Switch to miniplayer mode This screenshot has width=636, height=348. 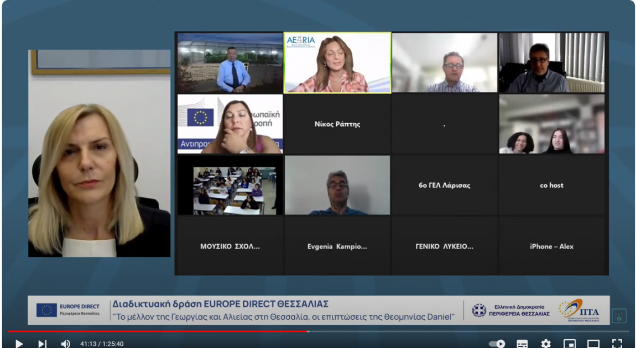pos(570,344)
